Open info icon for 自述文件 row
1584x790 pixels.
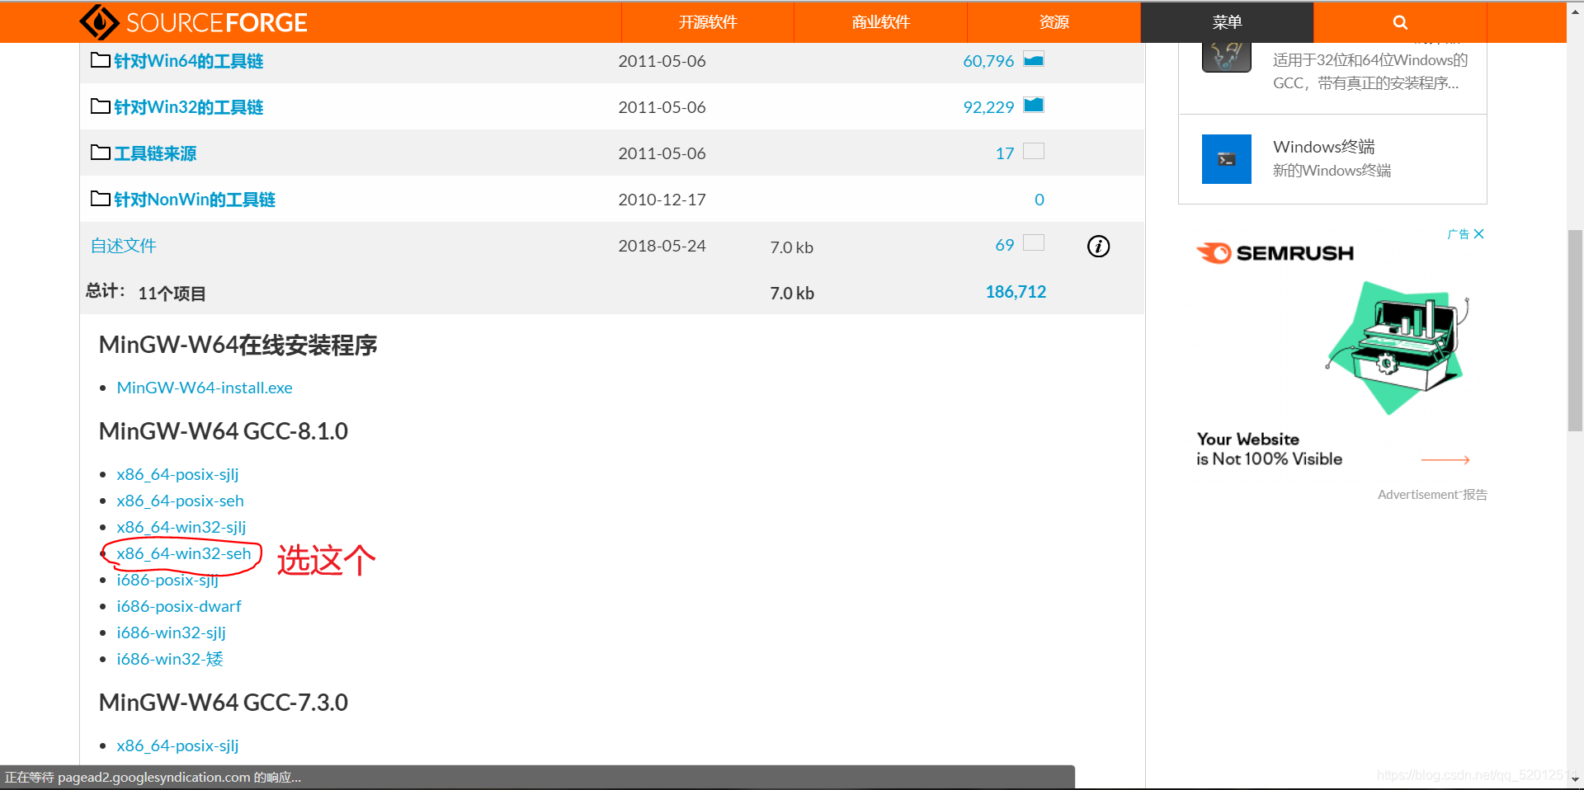pyautogui.click(x=1098, y=246)
